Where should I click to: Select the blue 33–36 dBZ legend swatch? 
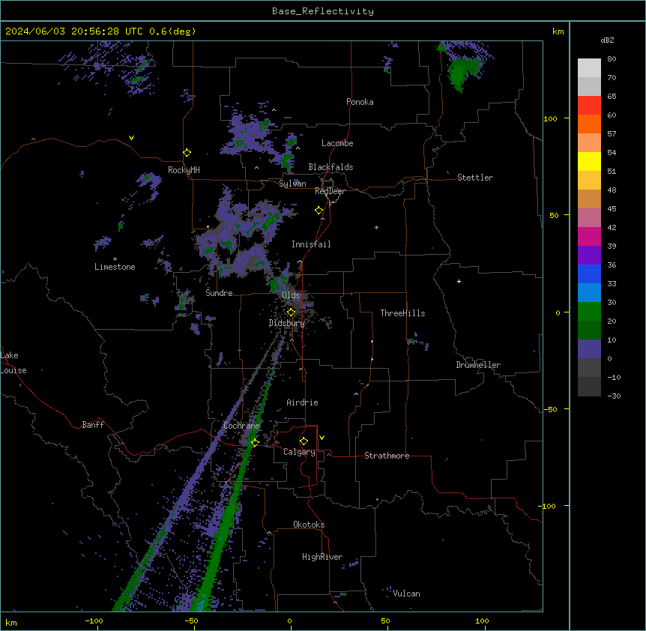coord(589,274)
